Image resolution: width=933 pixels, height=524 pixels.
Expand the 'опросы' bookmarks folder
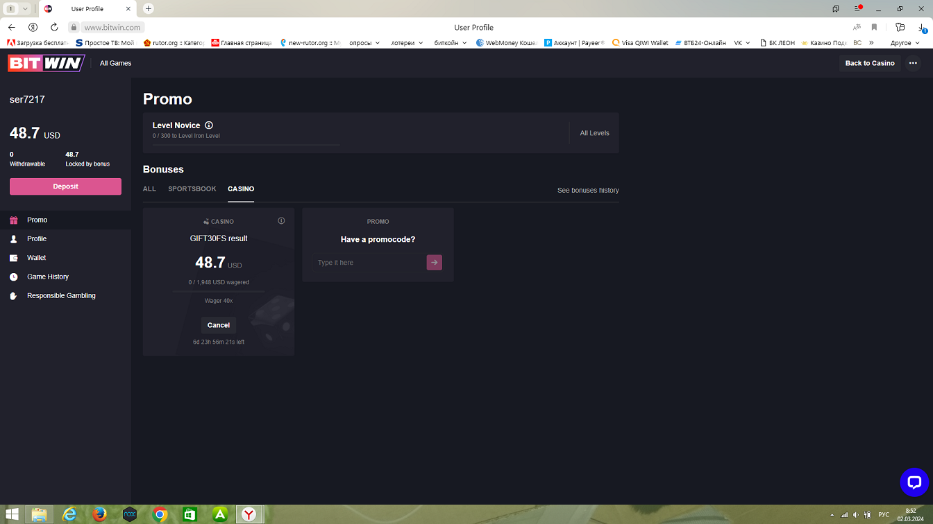364,43
